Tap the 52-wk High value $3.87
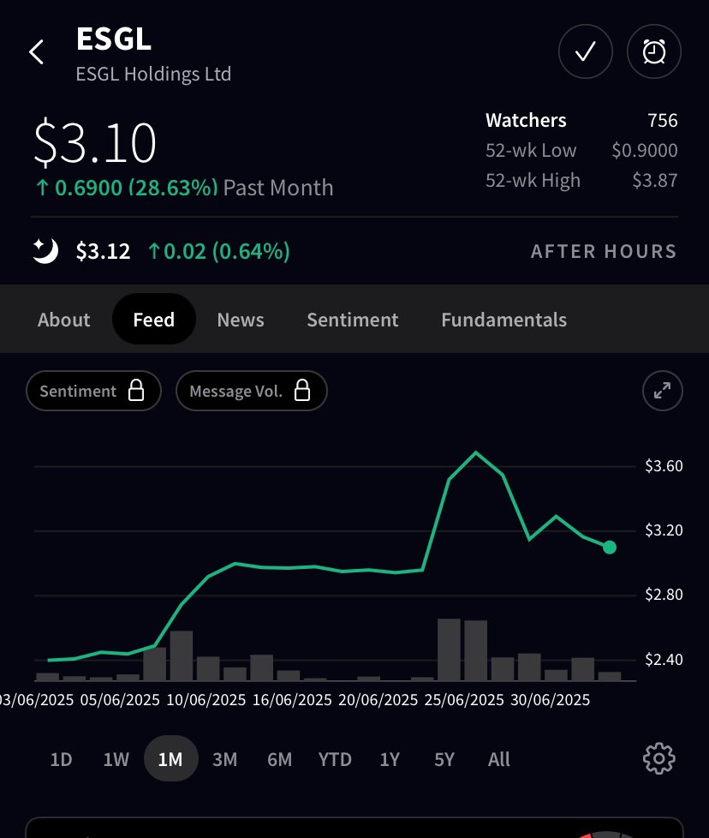Viewport: 709px width, 838px height. point(655,180)
